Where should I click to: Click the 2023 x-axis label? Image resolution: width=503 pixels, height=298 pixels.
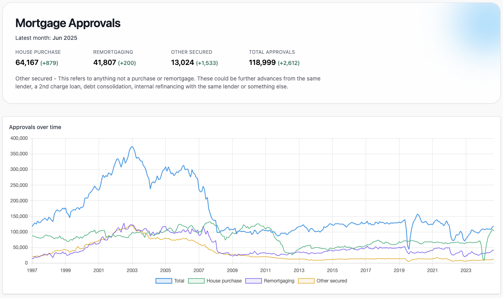[466, 271]
